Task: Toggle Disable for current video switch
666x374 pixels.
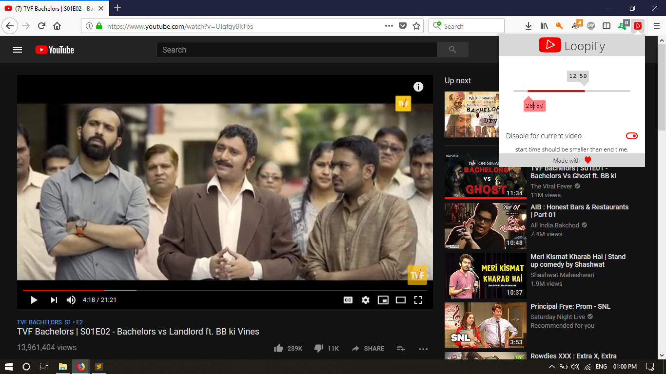Action: click(x=632, y=136)
